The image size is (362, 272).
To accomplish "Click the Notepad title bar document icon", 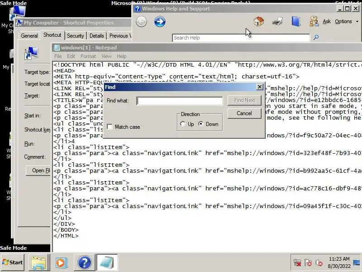I will [x=57, y=48].
